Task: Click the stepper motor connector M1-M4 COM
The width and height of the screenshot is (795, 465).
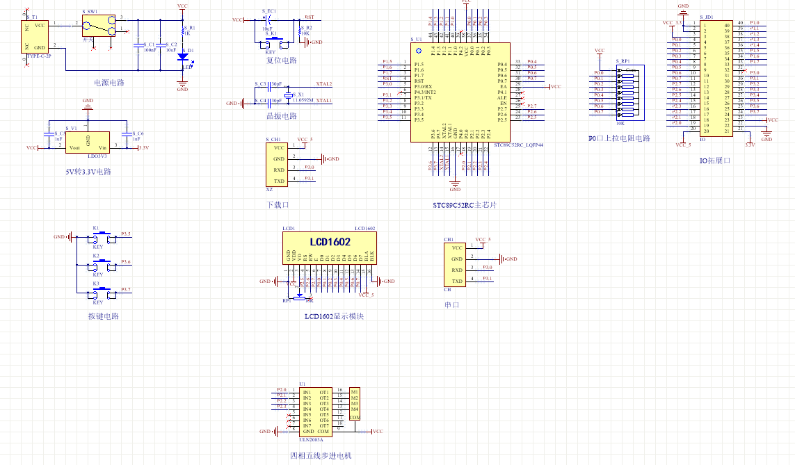Action: tap(355, 405)
